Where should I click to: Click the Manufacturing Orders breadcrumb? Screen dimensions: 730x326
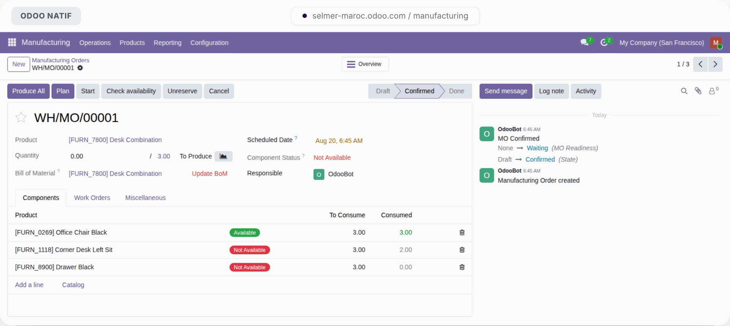[x=60, y=60]
